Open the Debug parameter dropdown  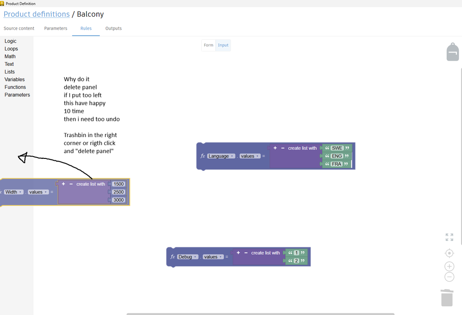pos(187,257)
